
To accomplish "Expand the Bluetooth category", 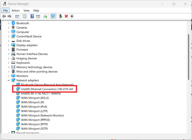I will click(9, 23).
